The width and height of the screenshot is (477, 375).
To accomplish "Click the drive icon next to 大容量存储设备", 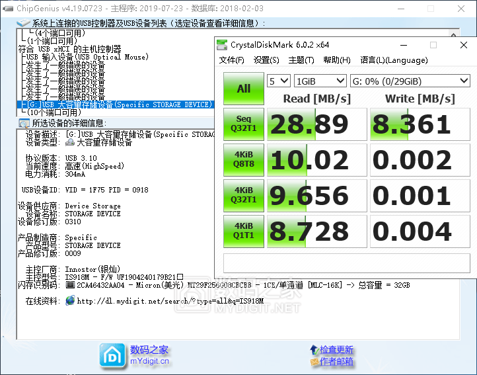I will pos(70,142).
